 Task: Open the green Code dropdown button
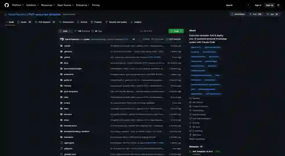point(176,31)
